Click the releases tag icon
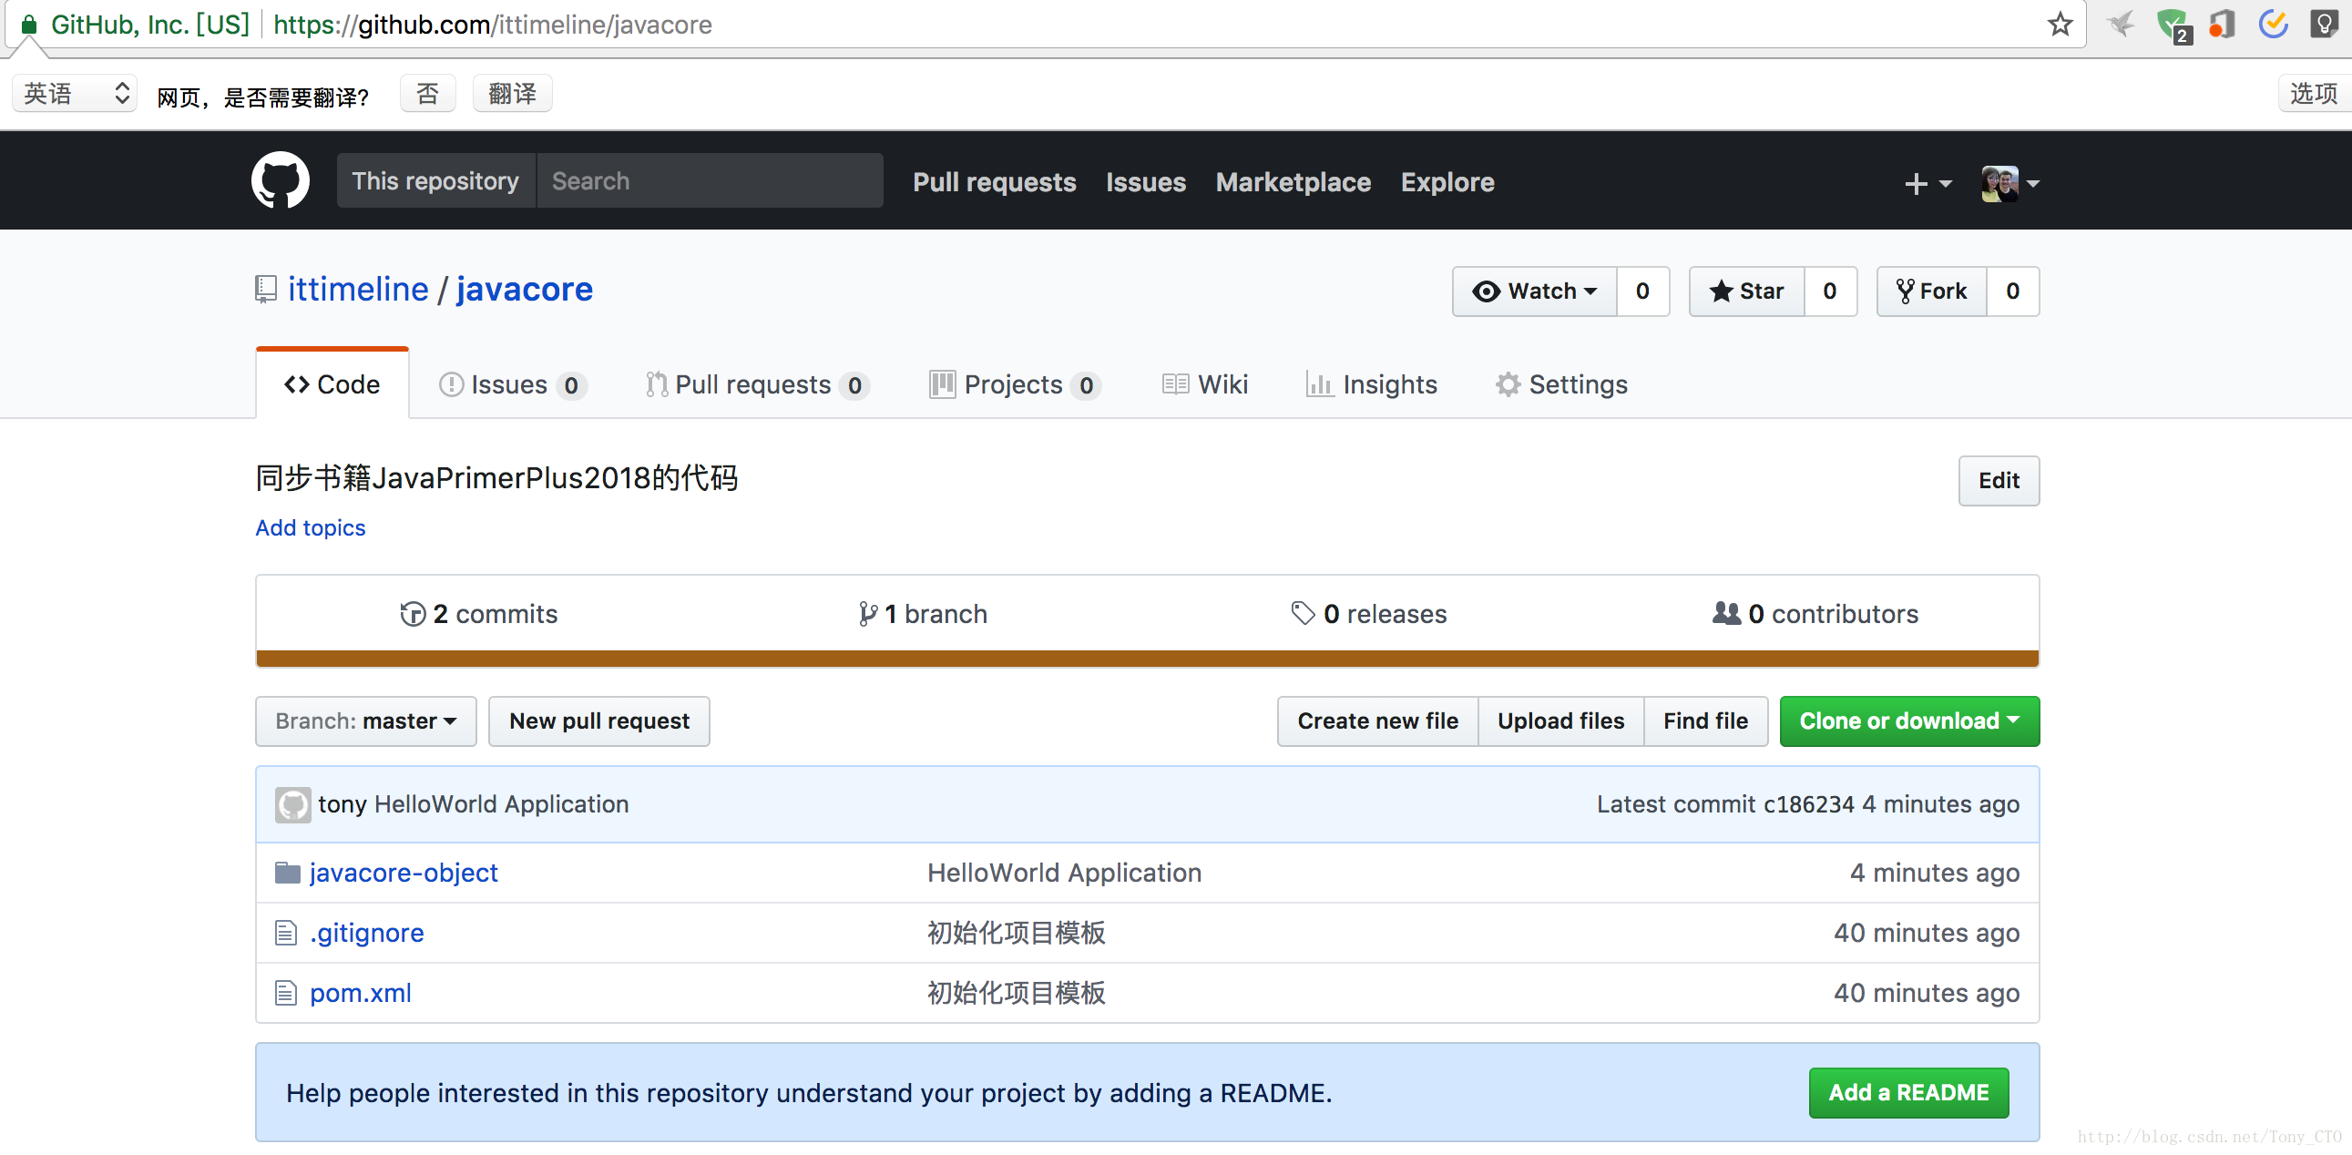 1303,613
